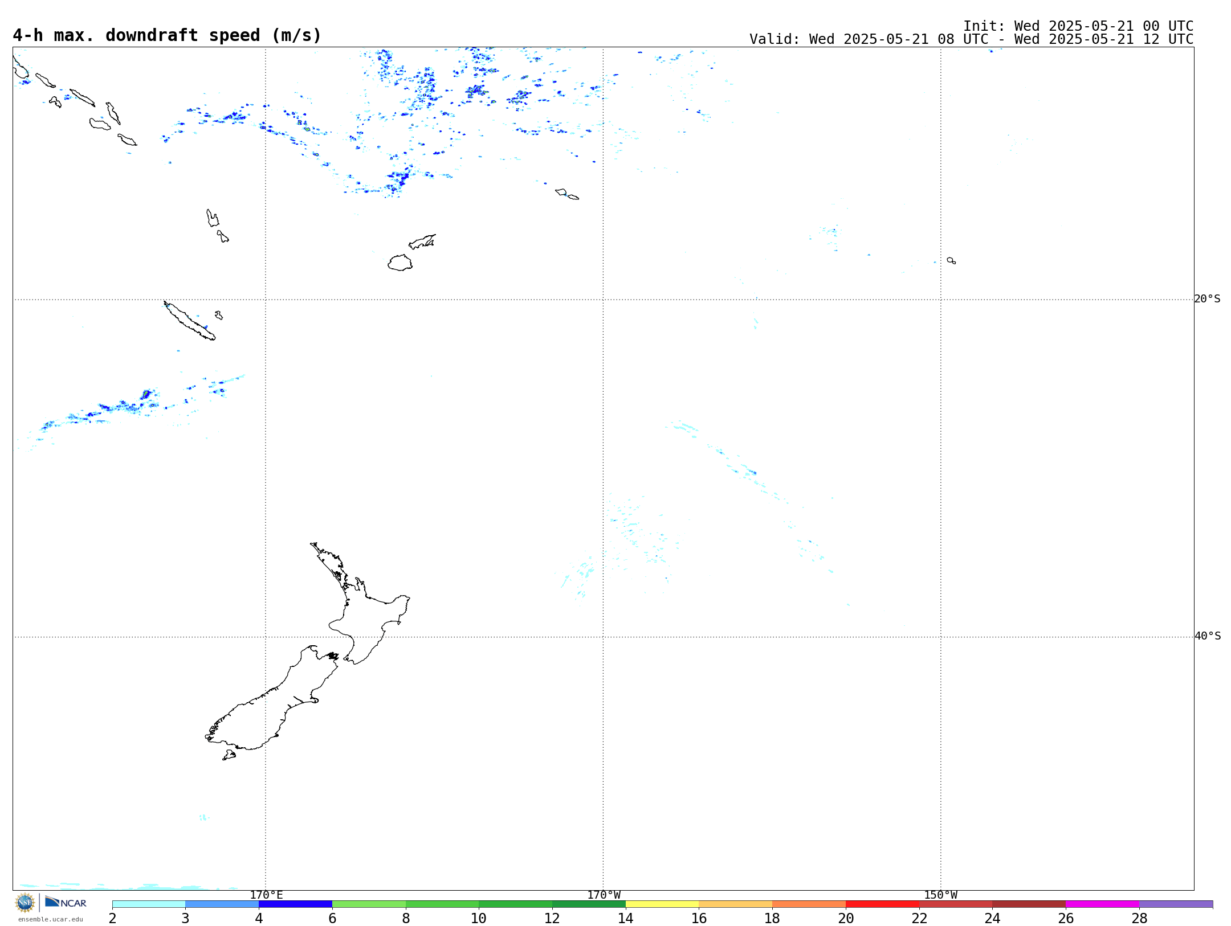The width and height of the screenshot is (1231, 926).
Task: Click the 40°S latitude label
Action: (1207, 636)
